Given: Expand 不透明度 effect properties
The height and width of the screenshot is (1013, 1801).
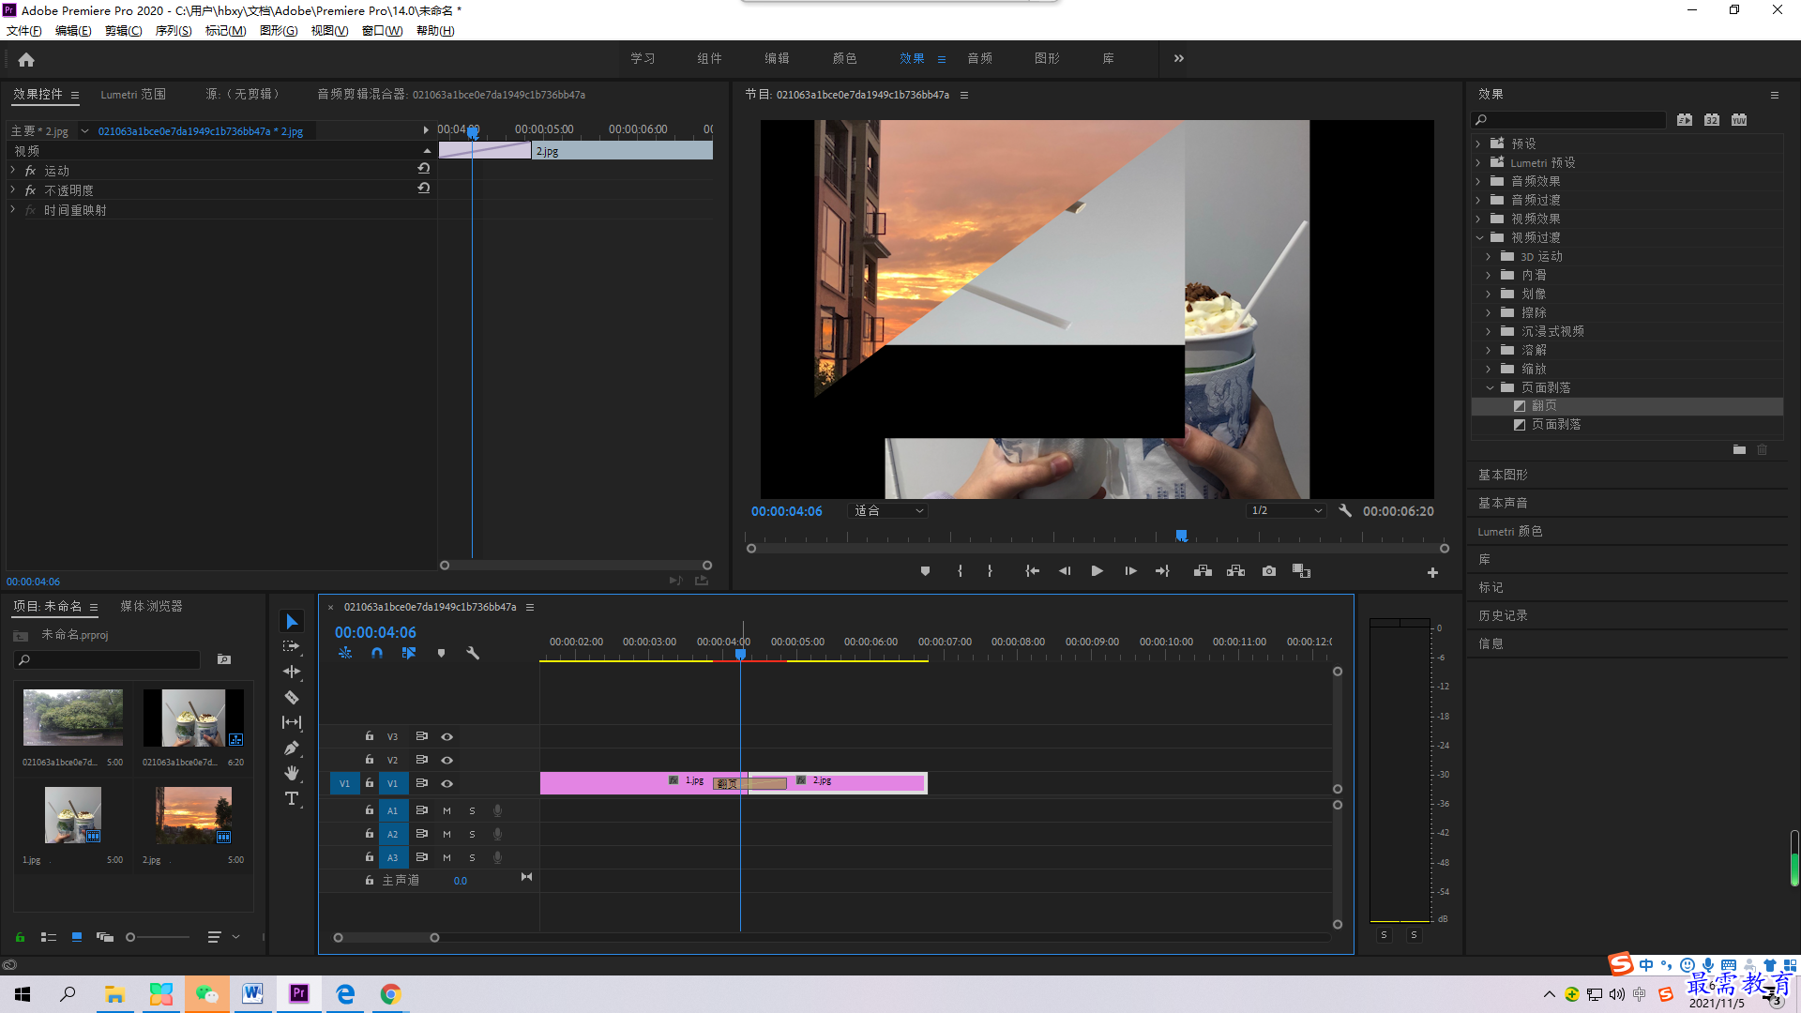Looking at the screenshot, I should [13, 189].
